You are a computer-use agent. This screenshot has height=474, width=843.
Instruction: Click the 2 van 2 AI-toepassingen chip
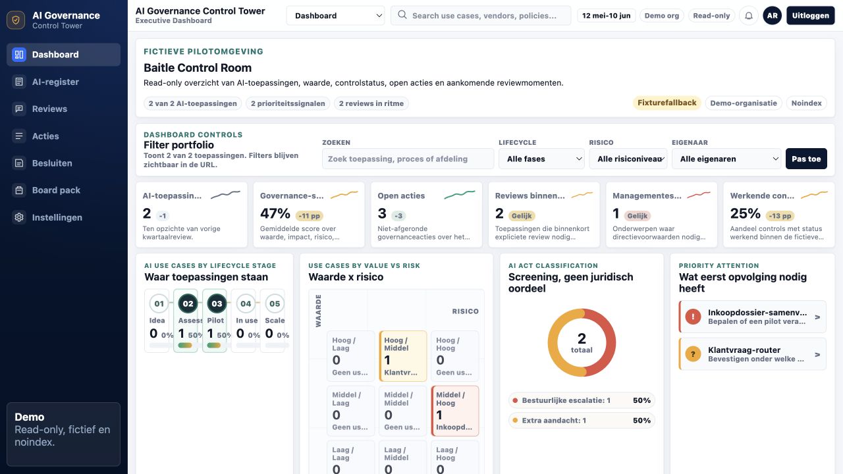pyautogui.click(x=193, y=103)
